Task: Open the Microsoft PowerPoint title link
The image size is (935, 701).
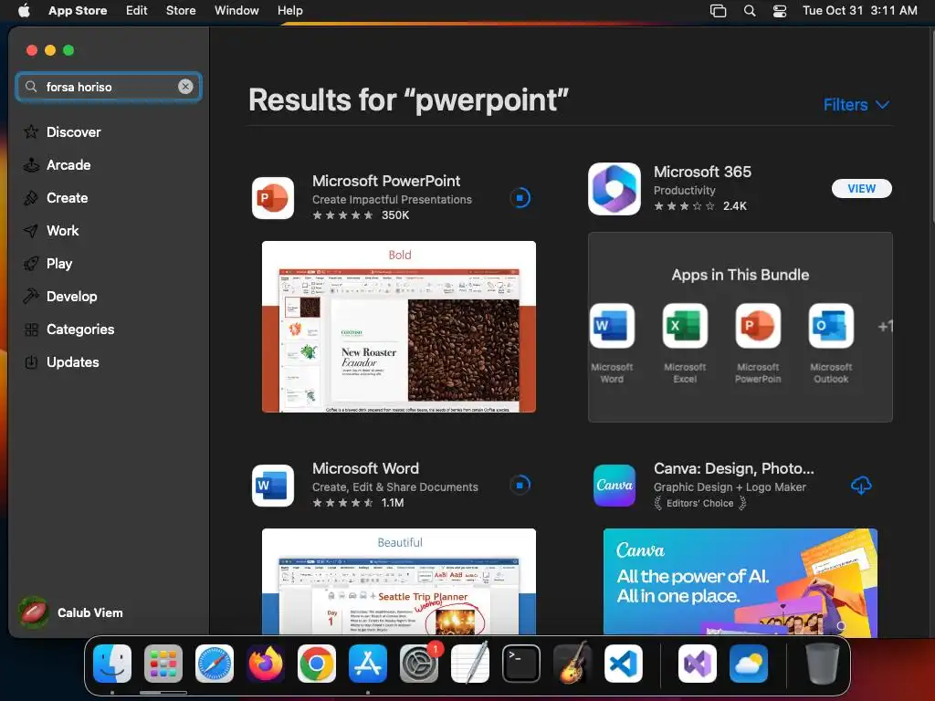Action: pos(386,181)
